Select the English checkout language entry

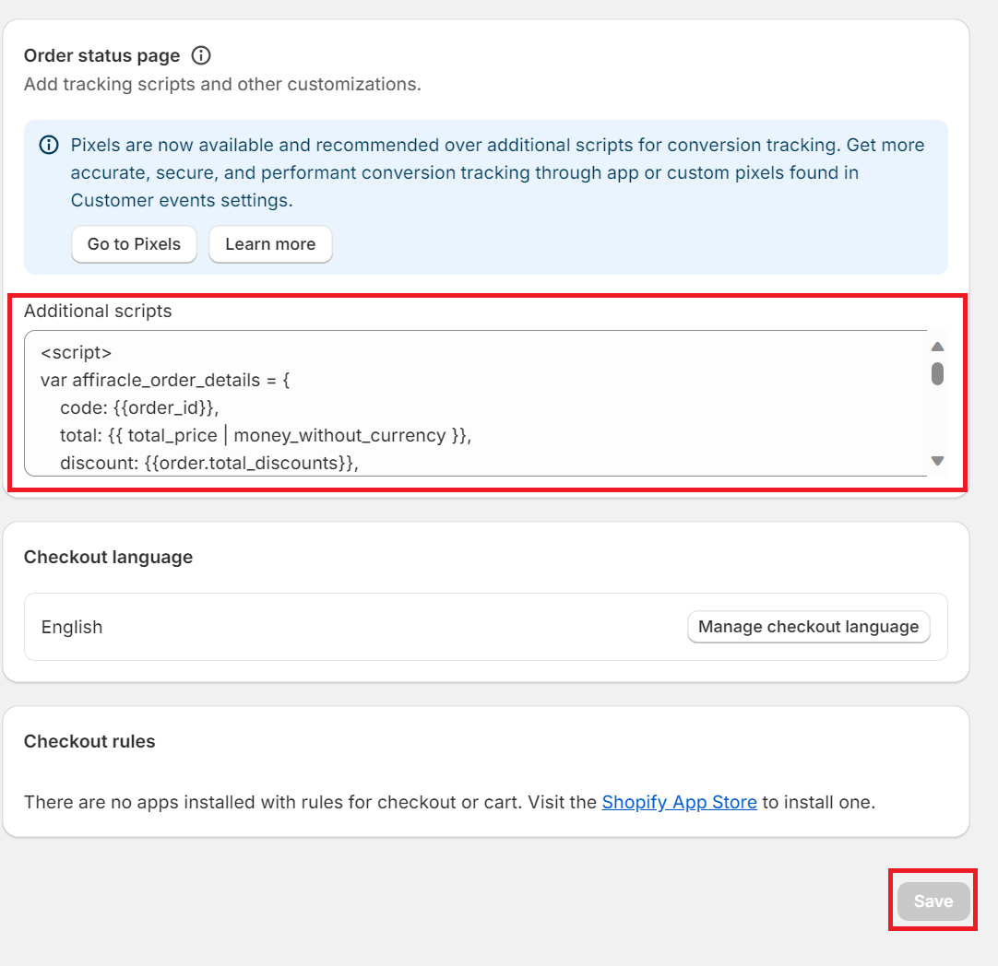pyautogui.click(x=72, y=627)
